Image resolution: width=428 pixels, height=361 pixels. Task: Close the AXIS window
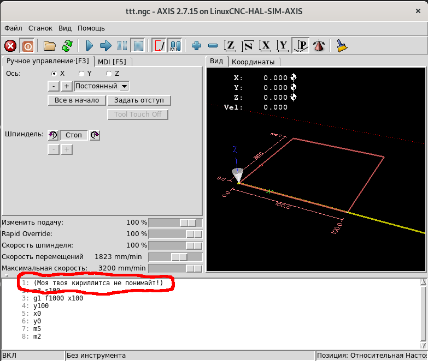(418, 11)
